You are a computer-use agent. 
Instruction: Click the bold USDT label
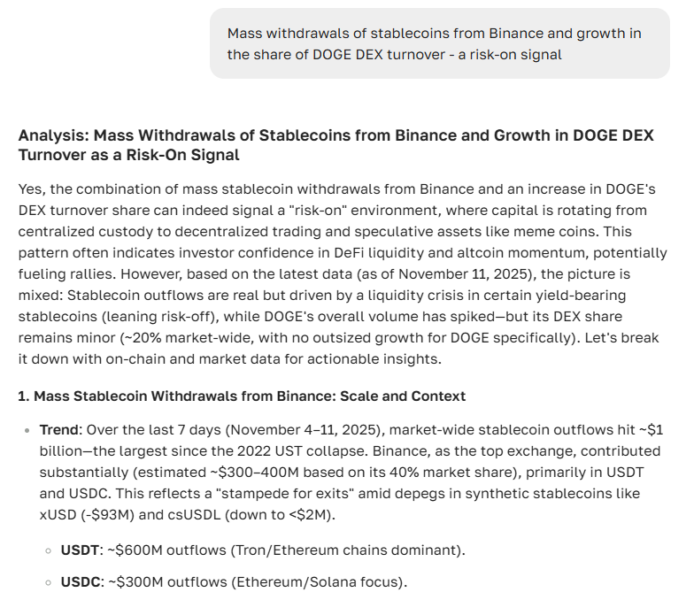point(79,550)
